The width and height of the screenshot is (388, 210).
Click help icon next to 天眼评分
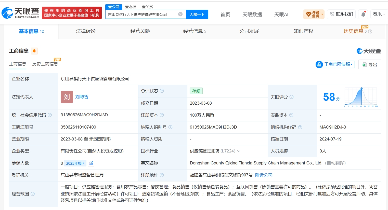(x=291, y=97)
